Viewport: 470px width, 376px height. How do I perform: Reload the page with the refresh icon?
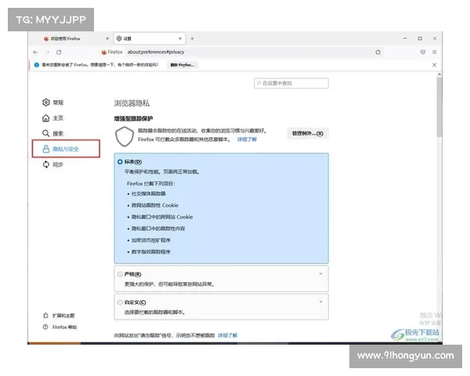(x=58, y=52)
